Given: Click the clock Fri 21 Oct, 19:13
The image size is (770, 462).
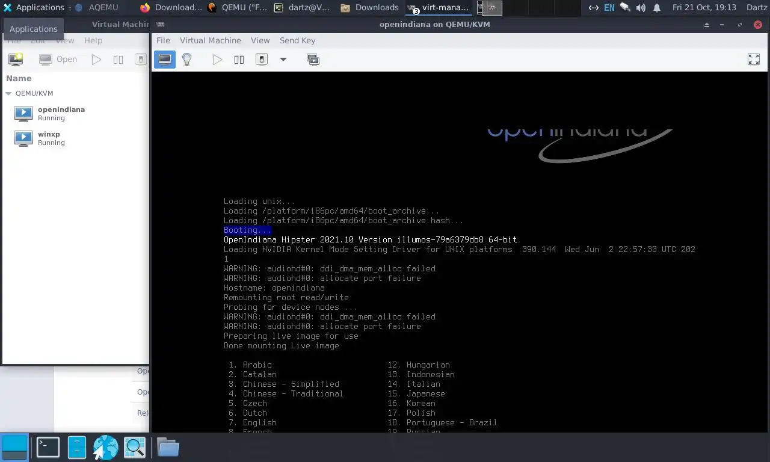Looking at the screenshot, I should [x=704, y=7].
